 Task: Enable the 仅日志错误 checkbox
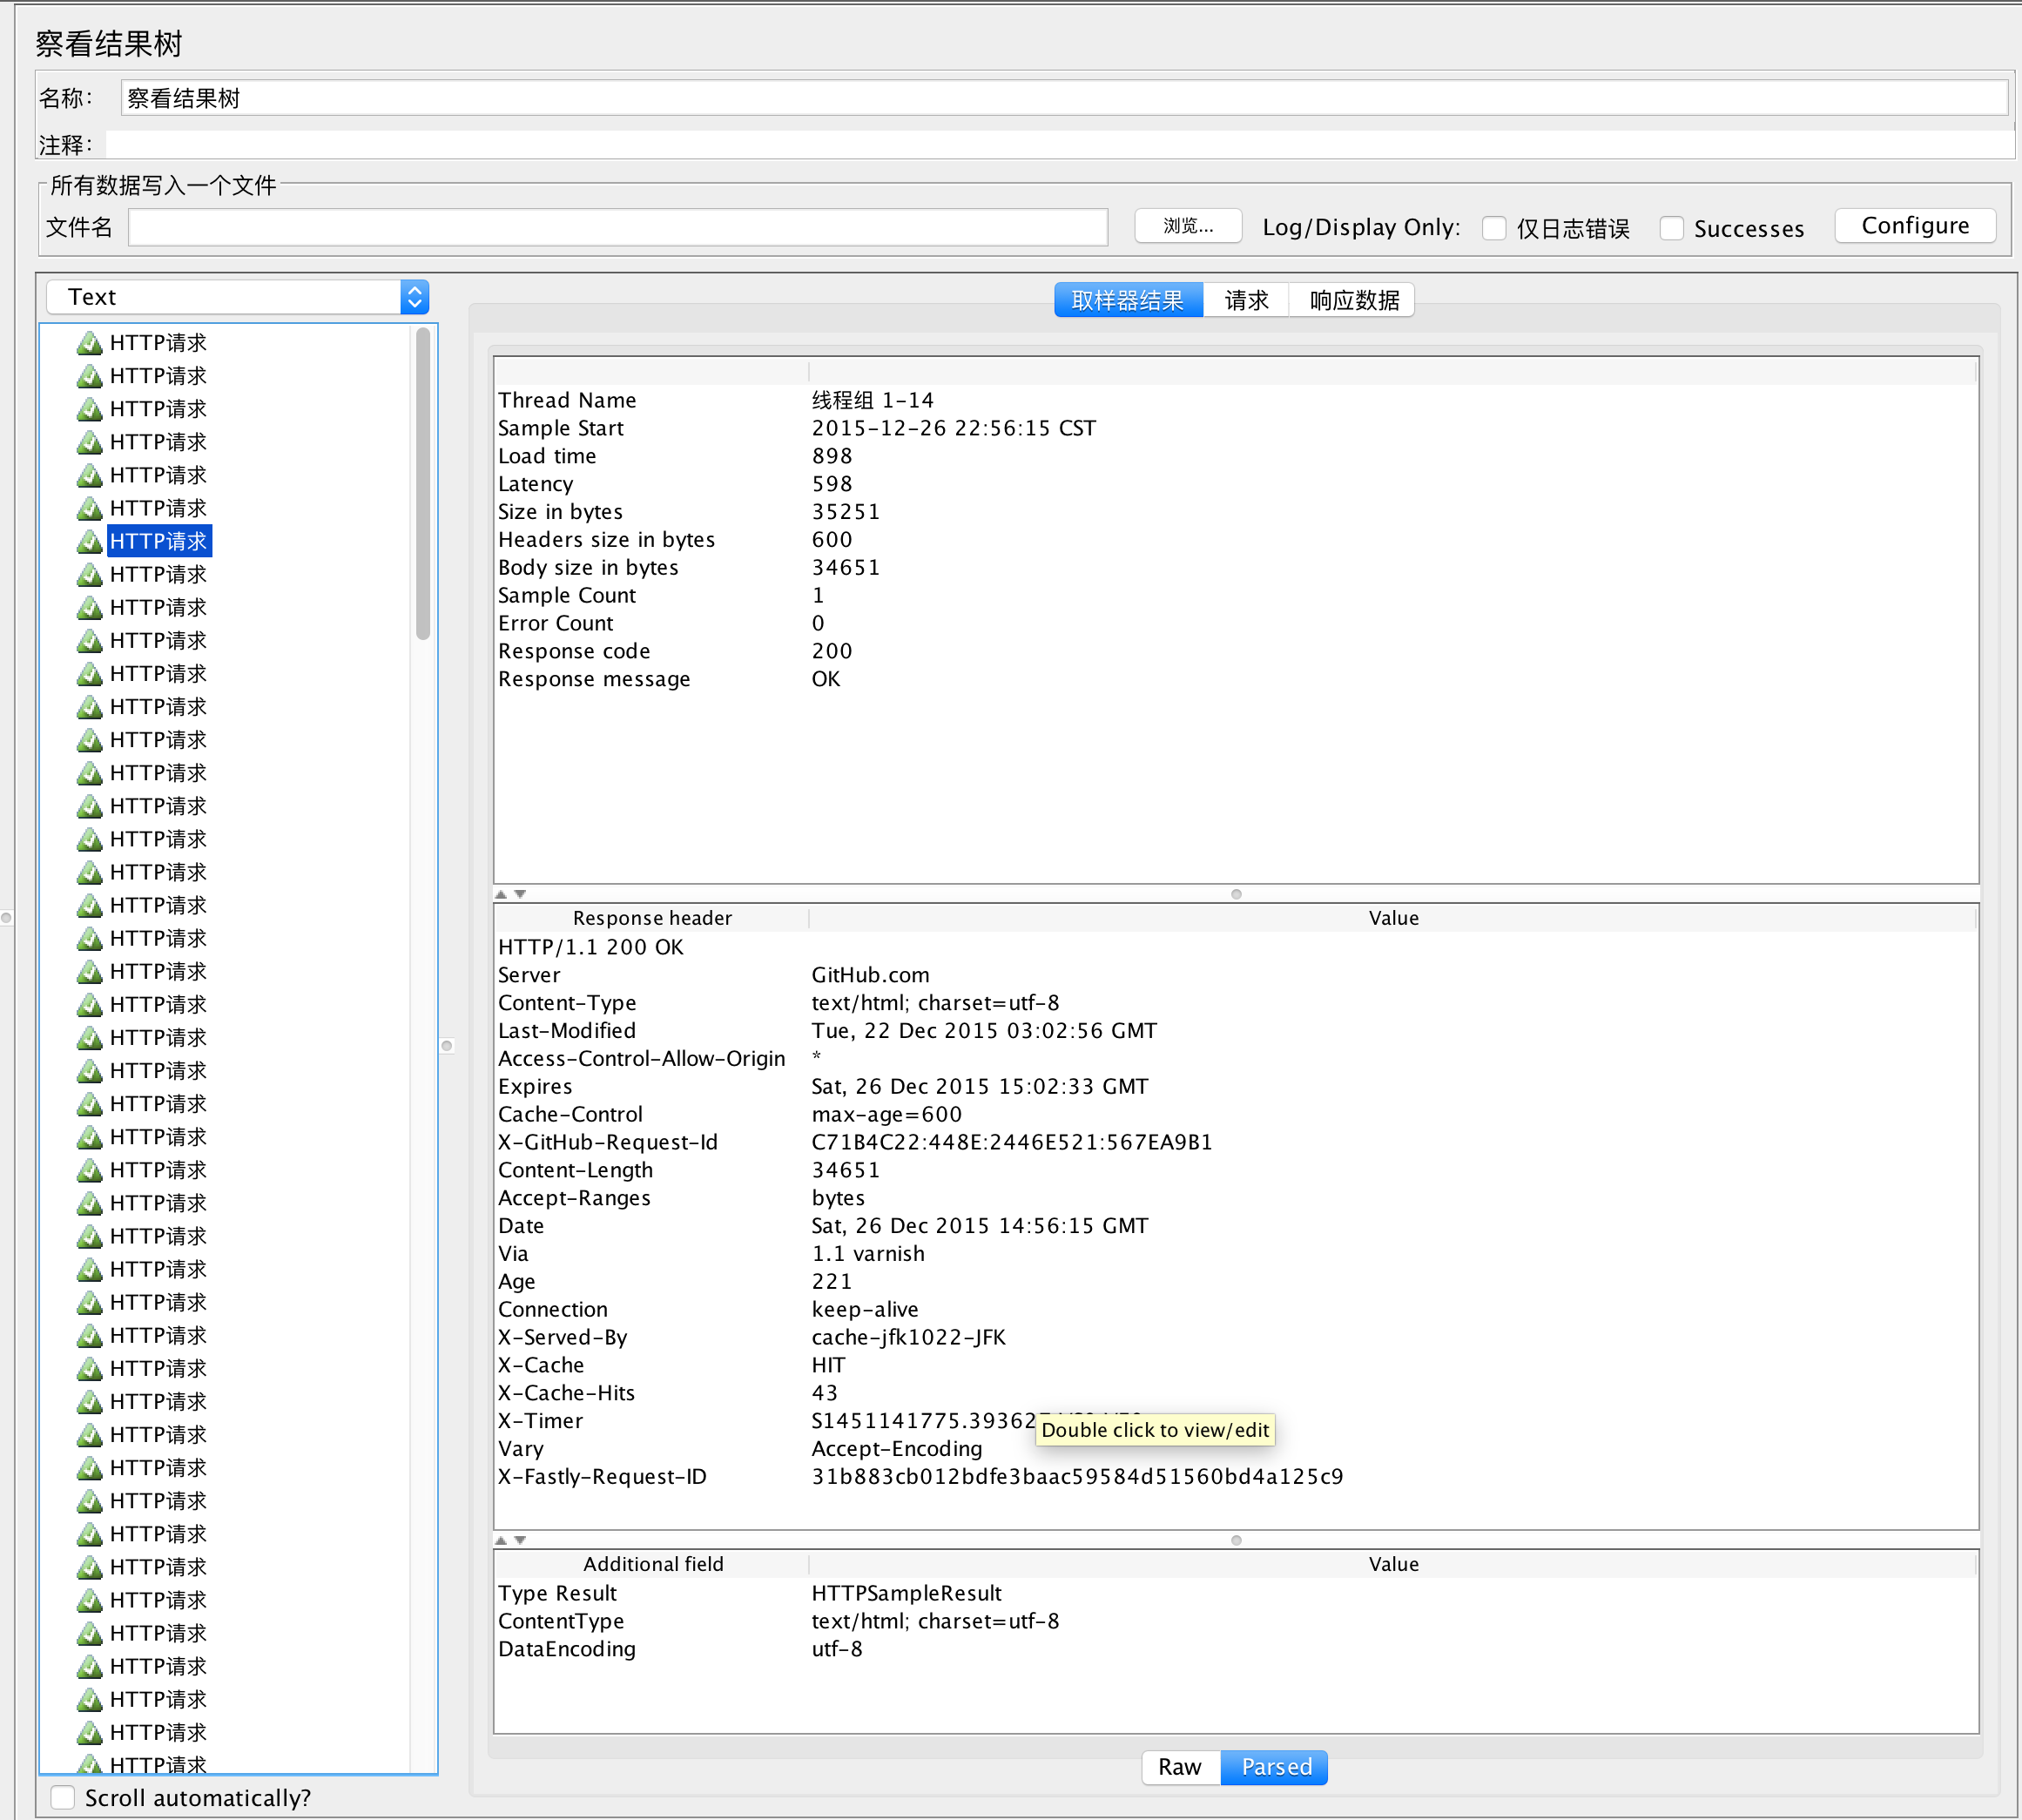[1494, 228]
